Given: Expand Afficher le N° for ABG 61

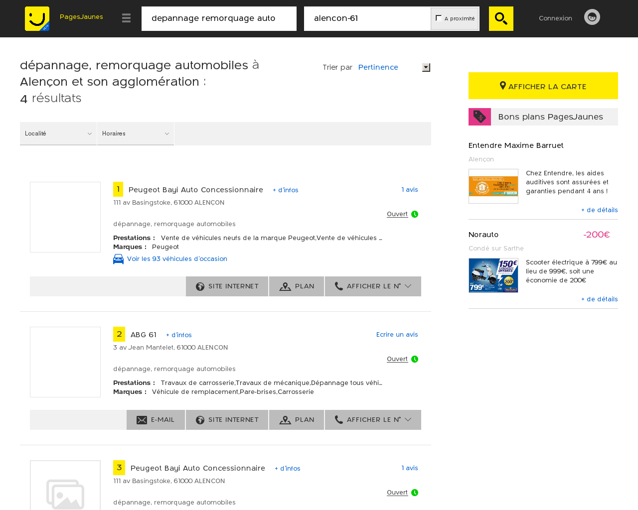Looking at the screenshot, I should coord(373,420).
